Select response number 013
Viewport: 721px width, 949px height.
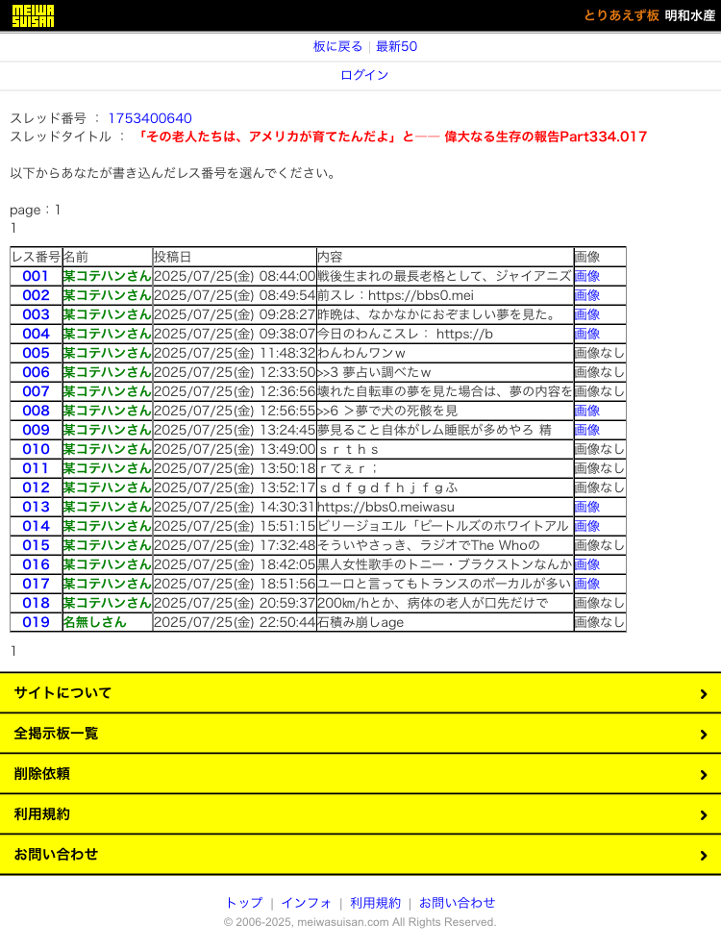click(x=36, y=507)
